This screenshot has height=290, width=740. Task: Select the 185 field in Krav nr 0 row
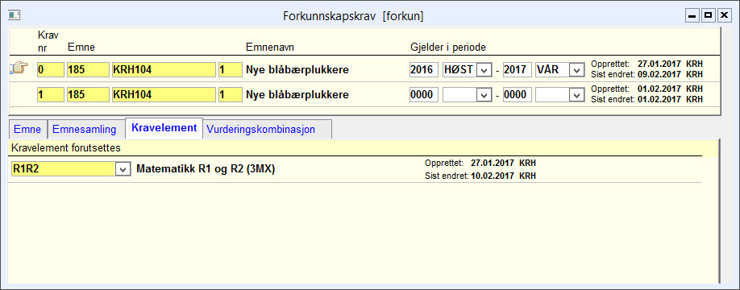tap(88, 70)
